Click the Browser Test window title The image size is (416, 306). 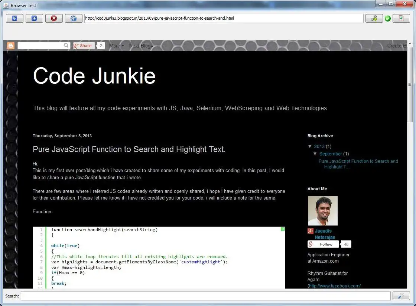pos(23,5)
